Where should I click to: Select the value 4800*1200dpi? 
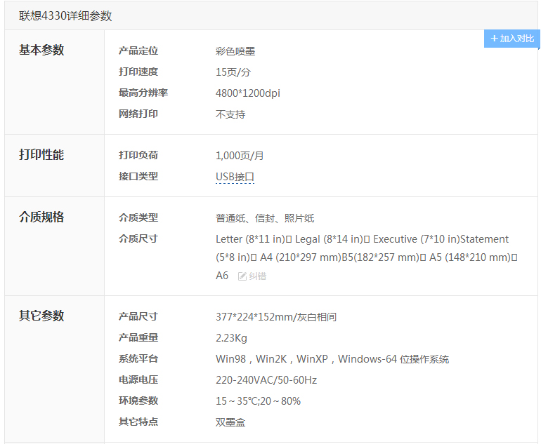pos(248,93)
